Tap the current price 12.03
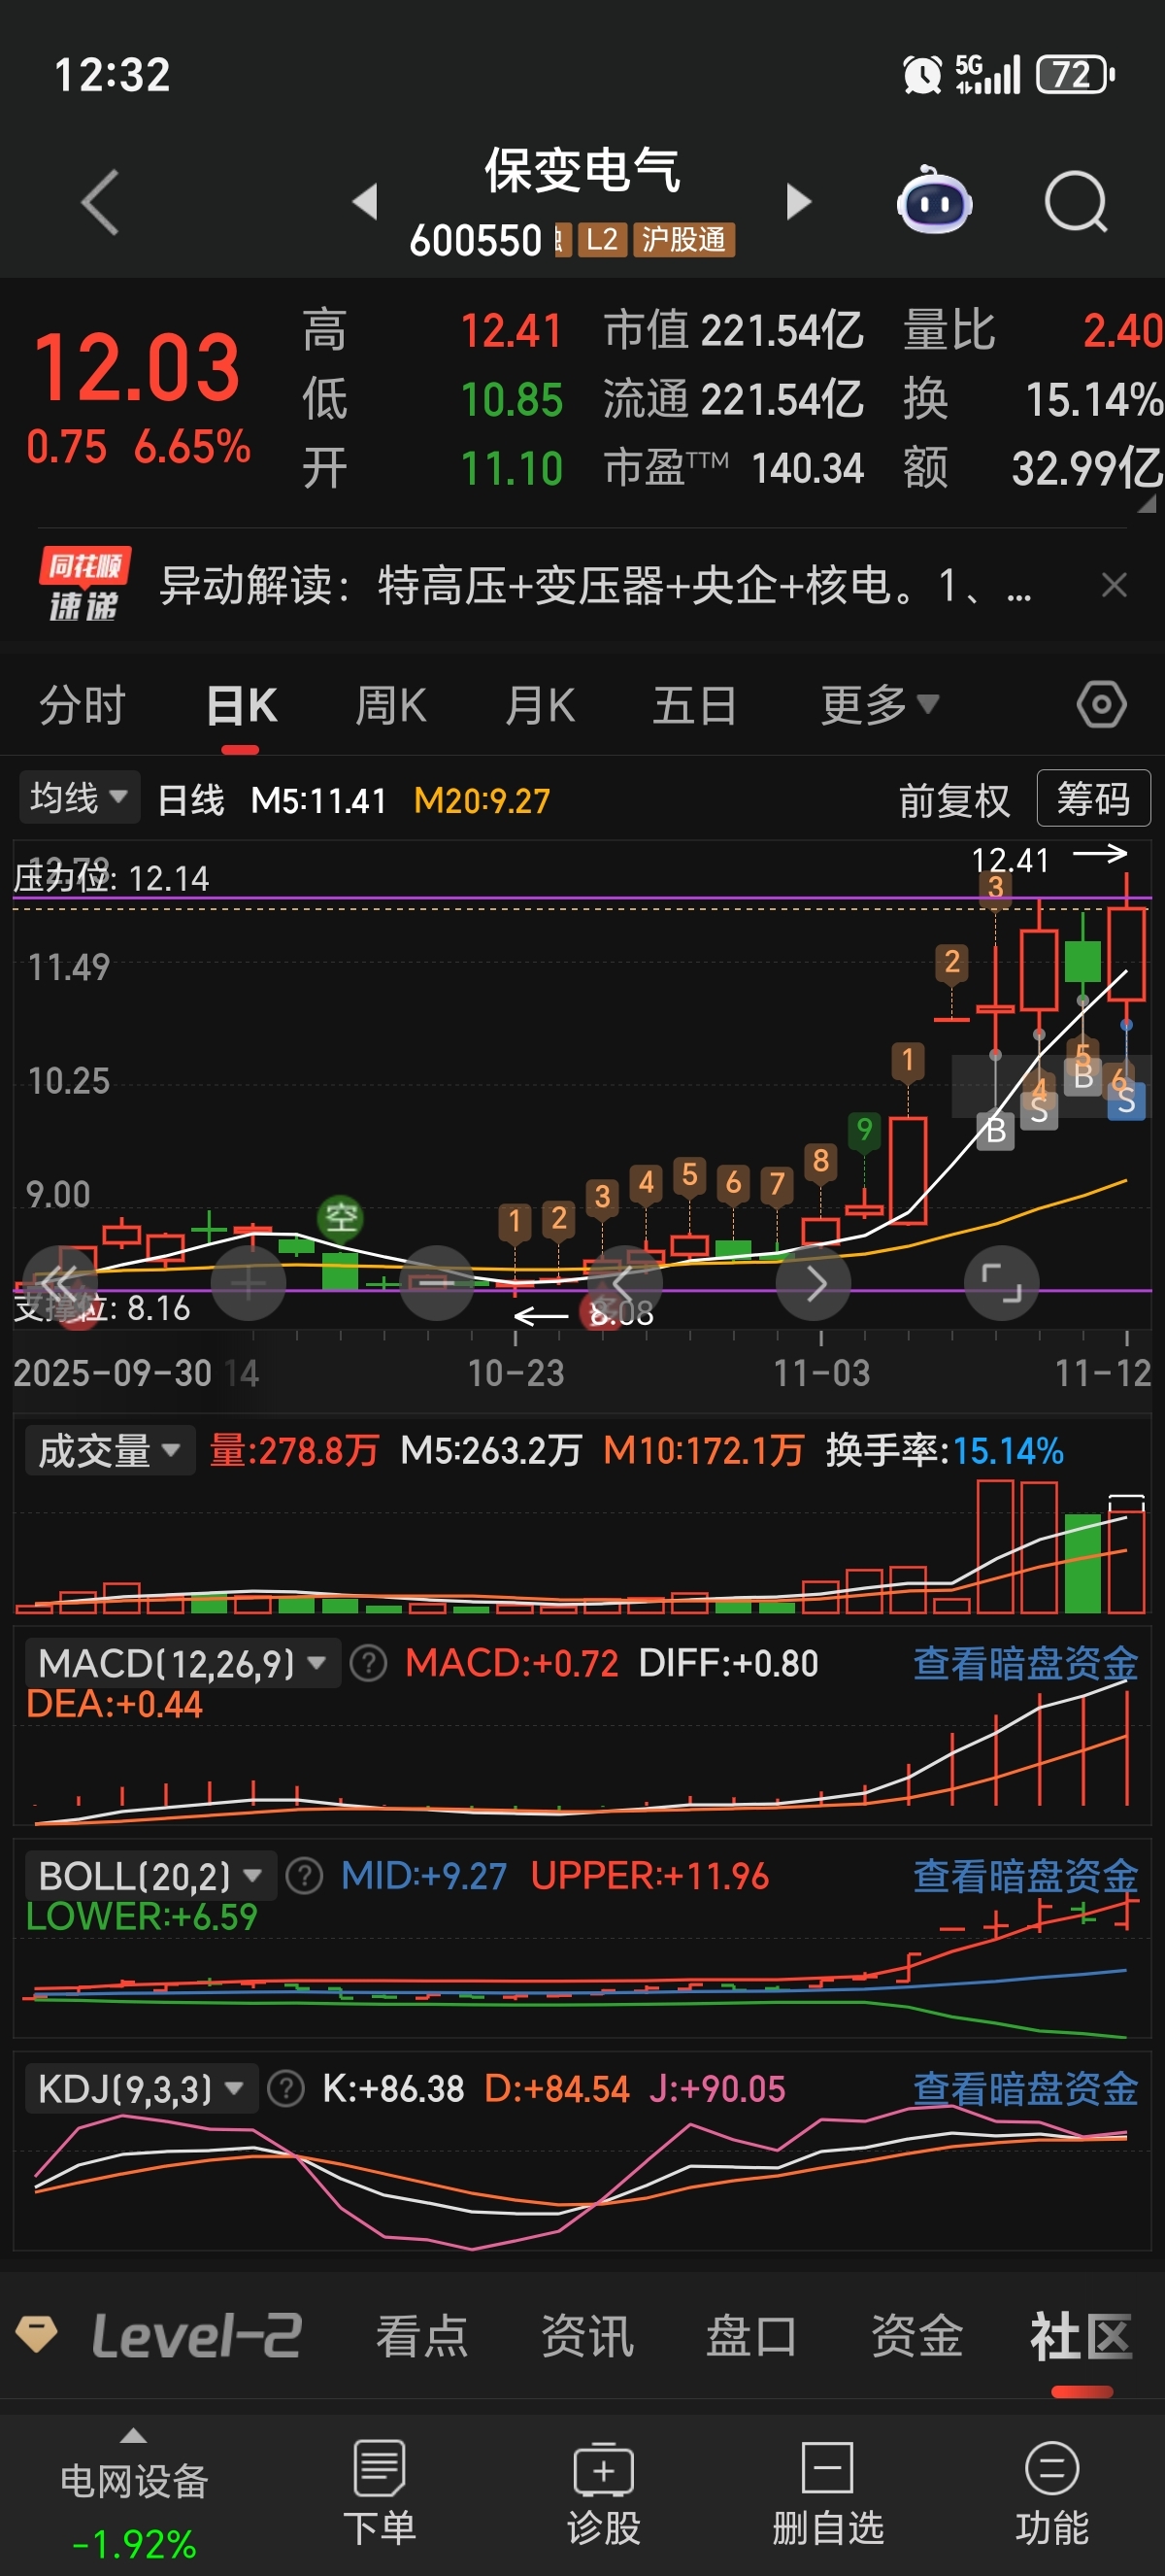 pos(137,366)
